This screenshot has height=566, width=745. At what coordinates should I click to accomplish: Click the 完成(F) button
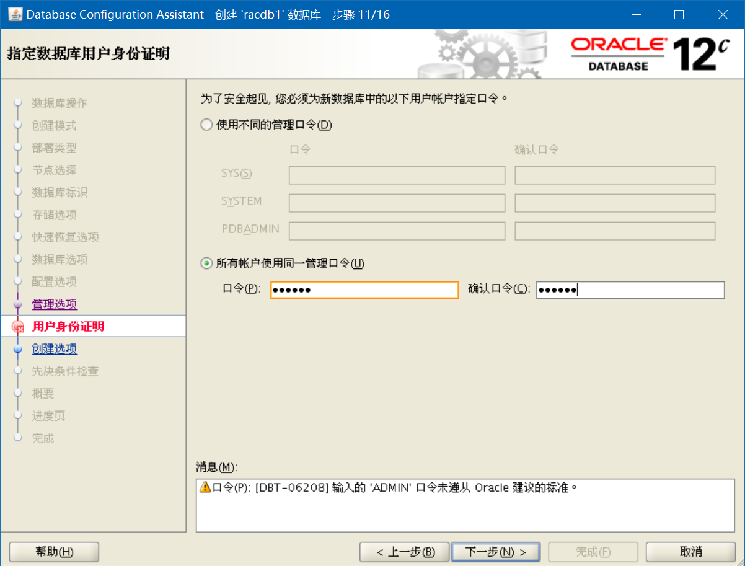[x=593, y=552]
